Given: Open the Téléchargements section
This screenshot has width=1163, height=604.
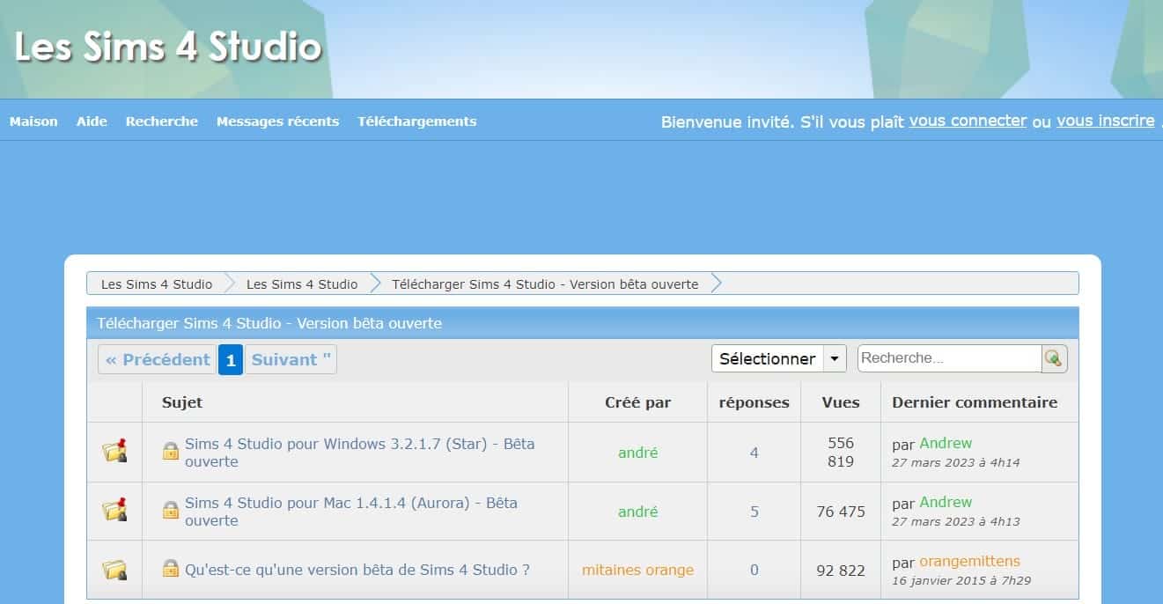Looking at the screenshot, I should tap(416, 122).
